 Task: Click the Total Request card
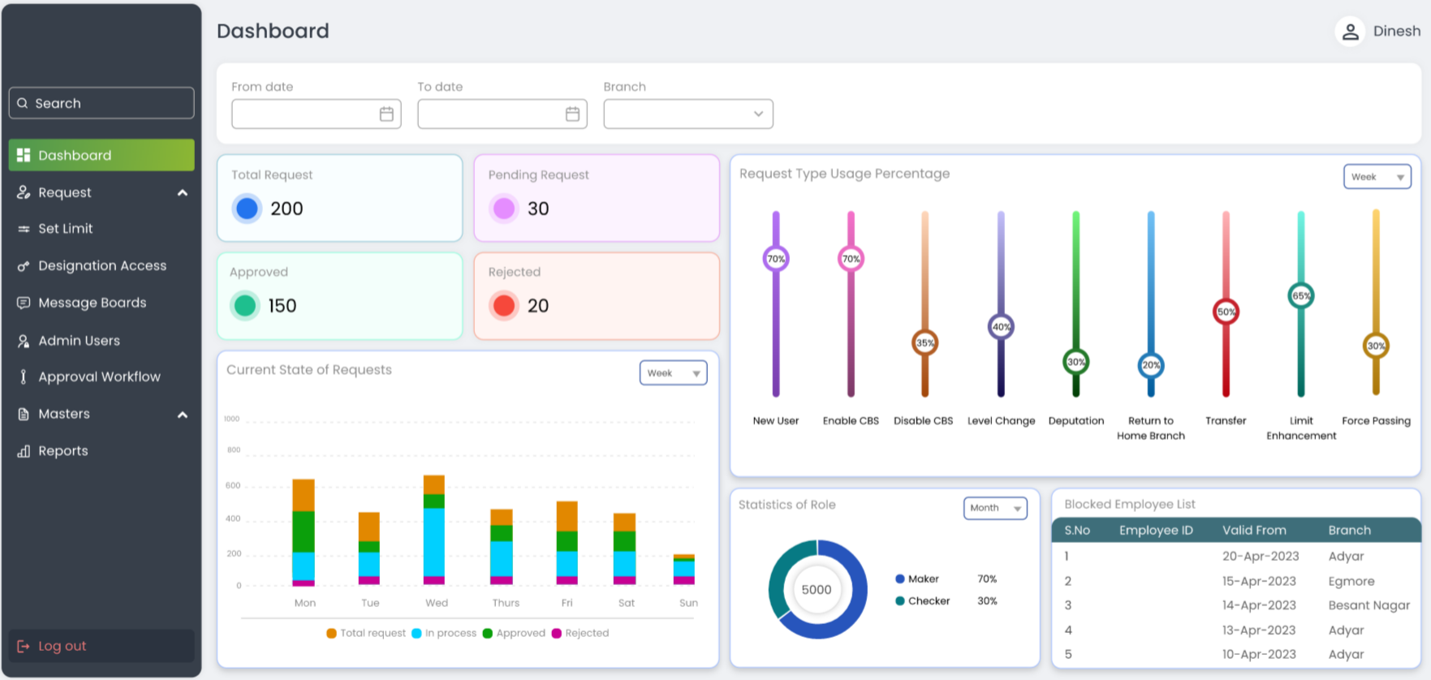[x=339, y=198]
